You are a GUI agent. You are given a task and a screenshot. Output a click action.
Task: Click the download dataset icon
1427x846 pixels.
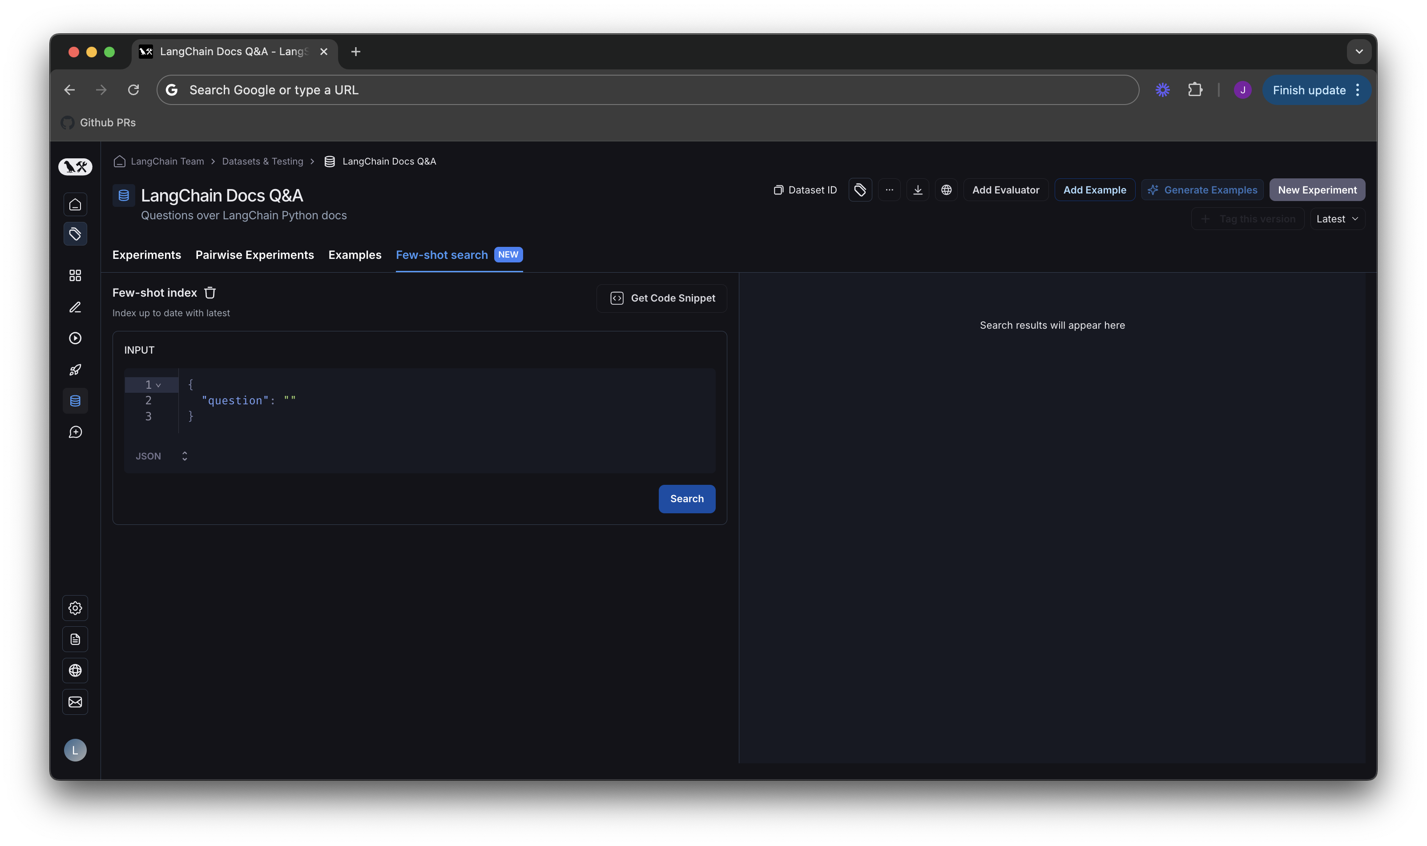click(917, 190)
